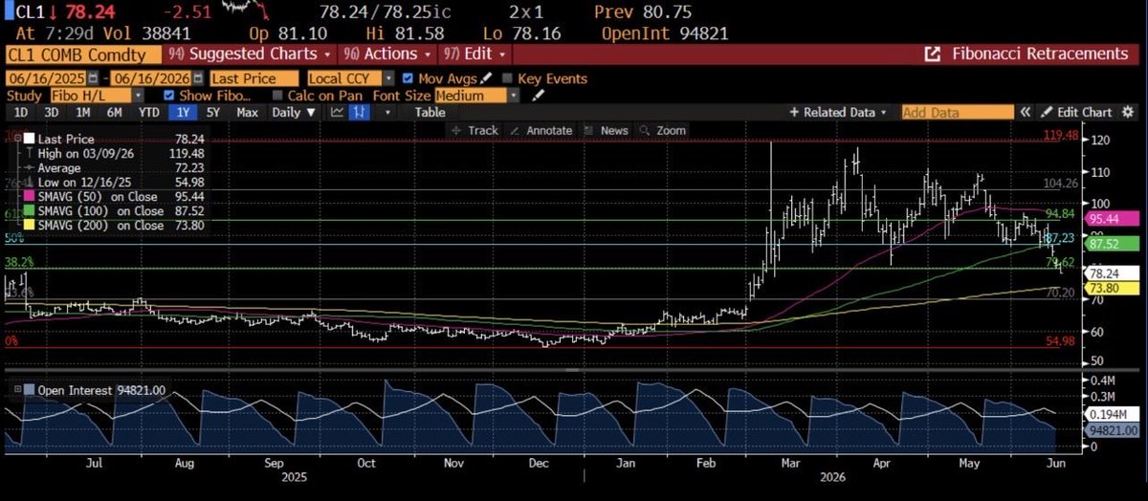This screenshot has height=501, width=1148.
Task: Click Open Interest legend swatch
Action: [x=28, y=390]
